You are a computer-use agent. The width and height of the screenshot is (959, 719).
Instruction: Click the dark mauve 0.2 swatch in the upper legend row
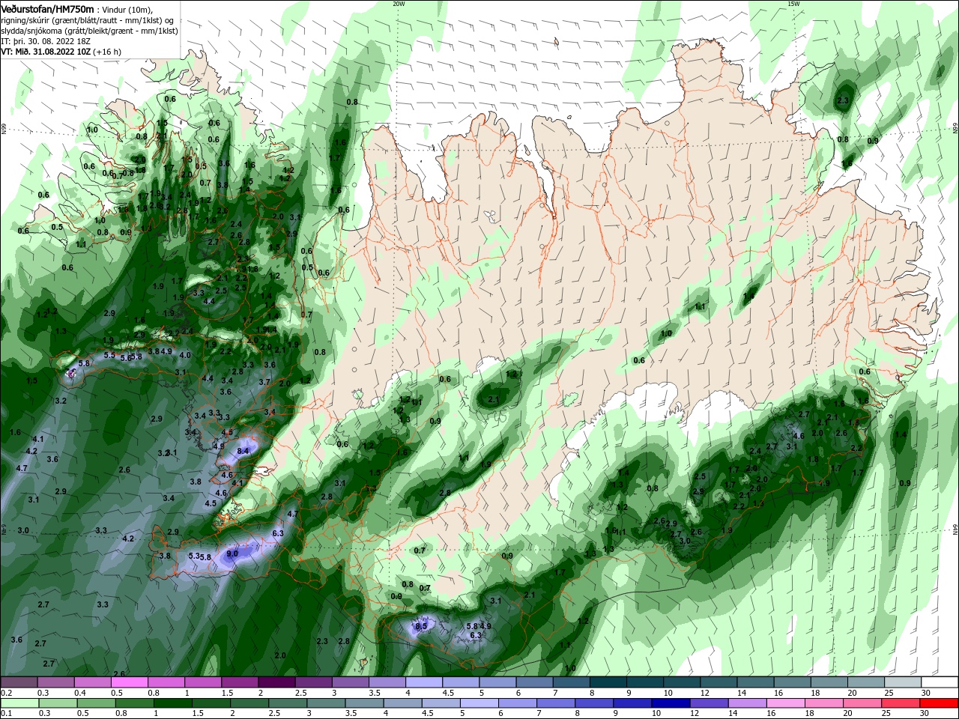19,682
